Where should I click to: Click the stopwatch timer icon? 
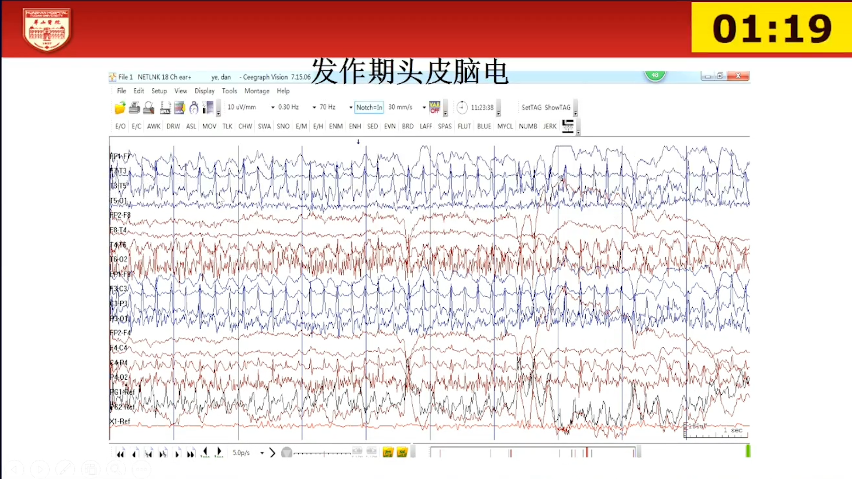click(x=194, y=108)
